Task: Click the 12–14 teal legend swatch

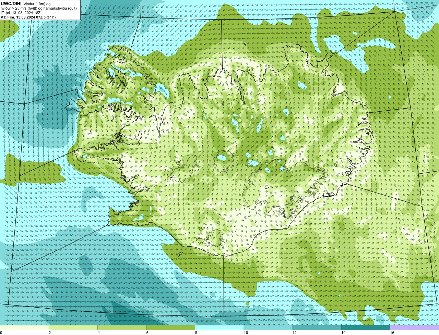Action: 317,327
